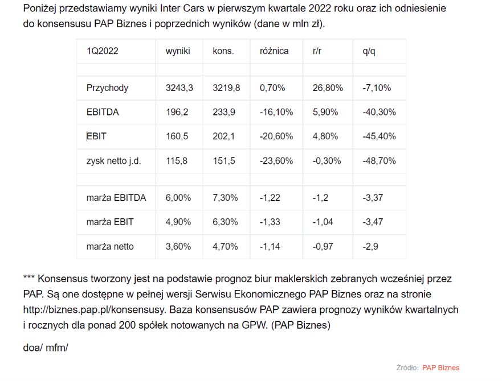Click the marża netto row label

(x=110, y=246)
